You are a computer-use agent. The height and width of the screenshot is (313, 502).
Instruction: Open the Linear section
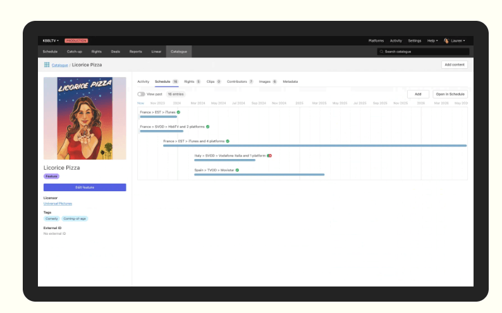(x=156, y=51)
